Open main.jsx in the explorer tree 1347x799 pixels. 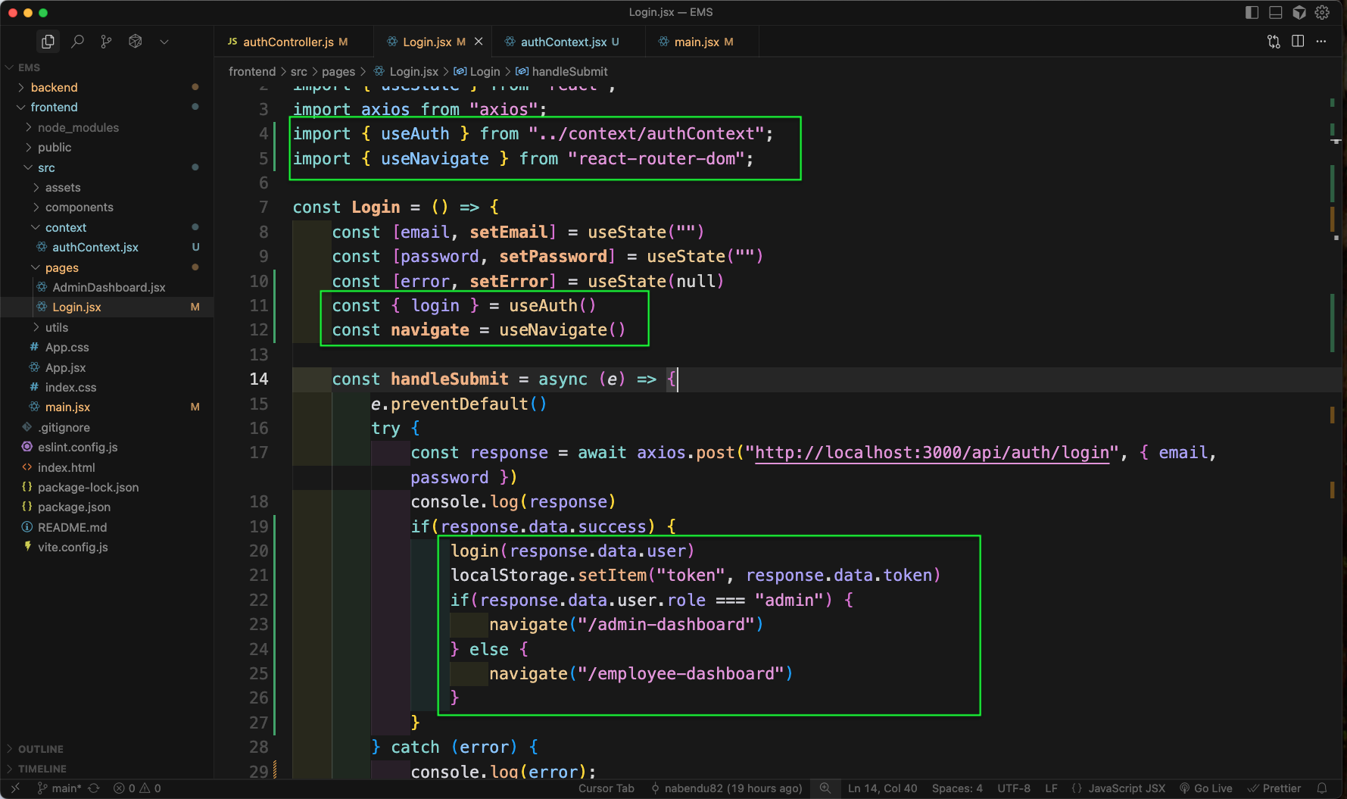pyautogui.click(x=107, y=407)
